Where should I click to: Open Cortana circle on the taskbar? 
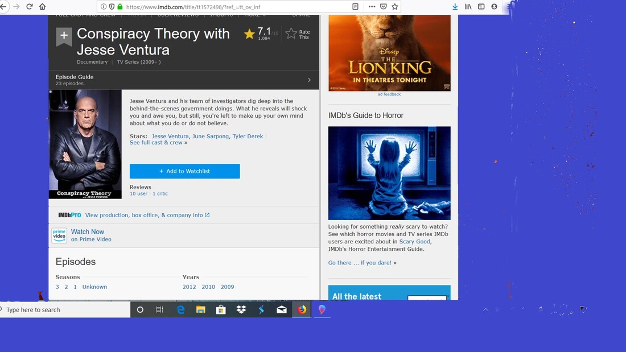140,310
